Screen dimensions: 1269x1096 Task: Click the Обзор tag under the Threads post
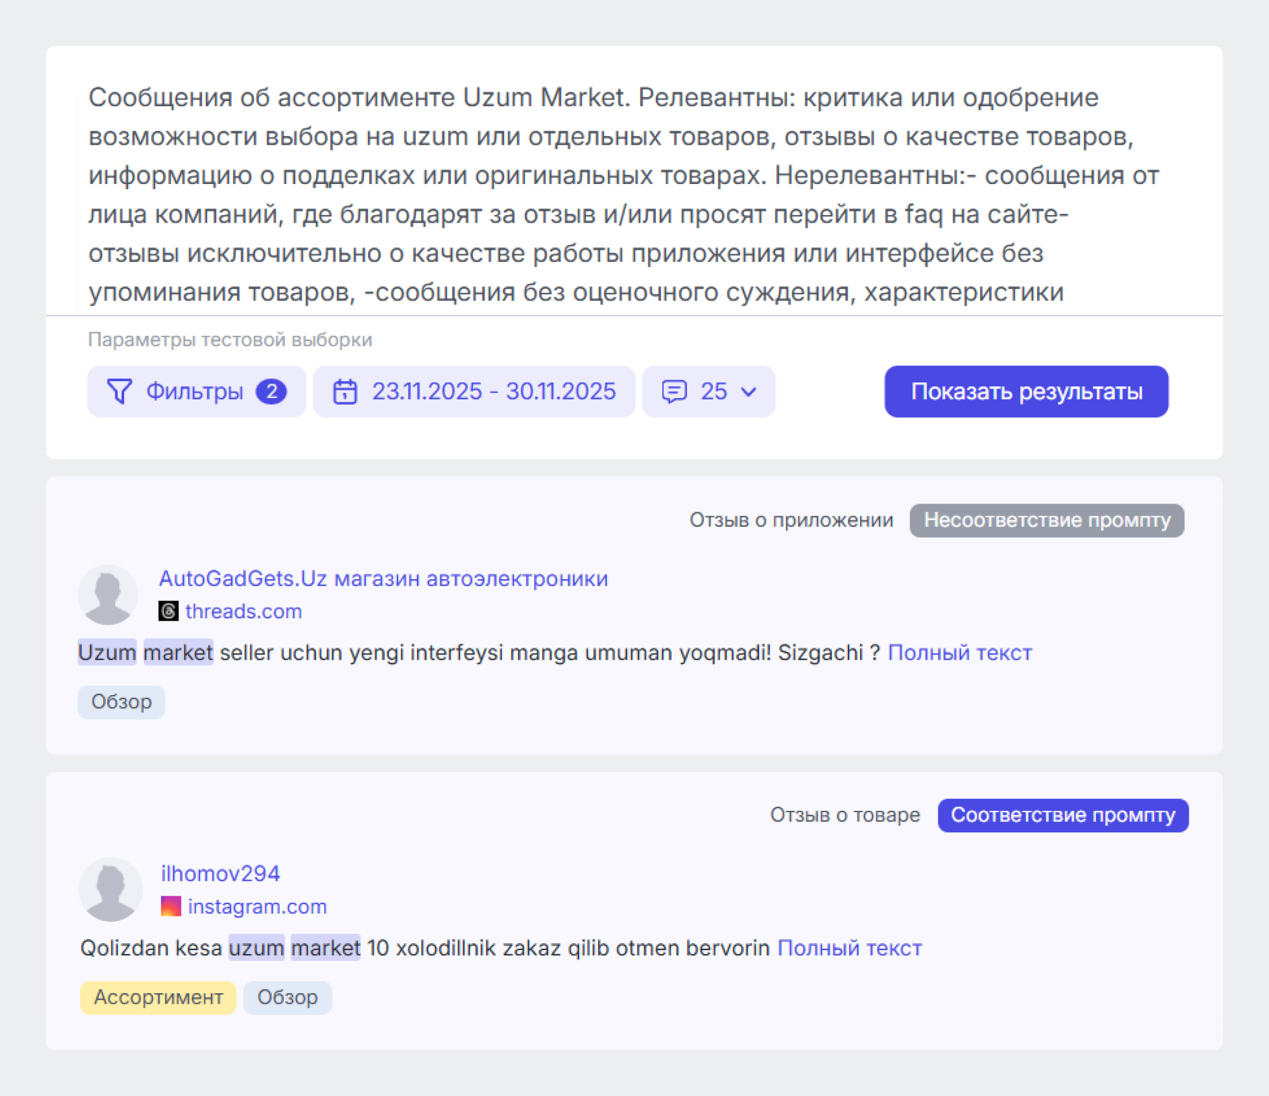pyautogui.click(x=121, y=702)
